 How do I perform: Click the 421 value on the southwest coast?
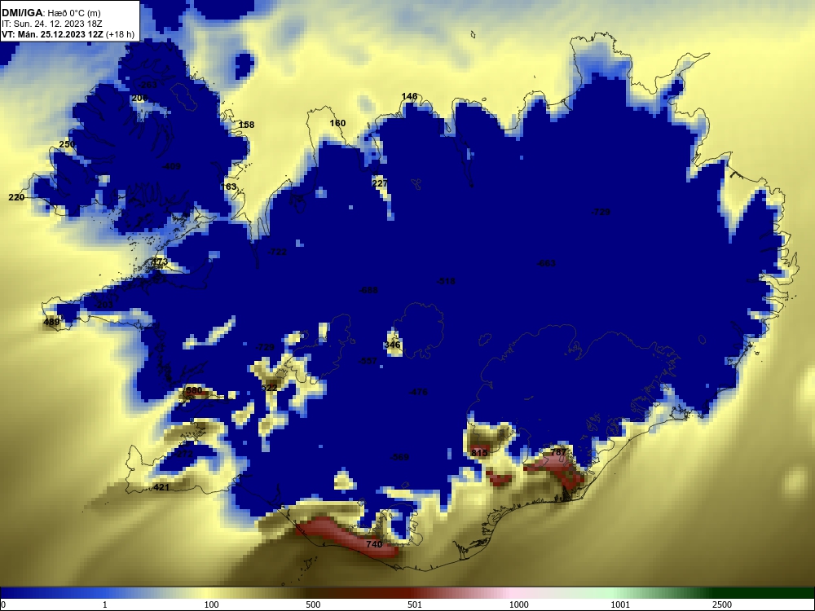pyautogui.click(x=161, y=487)
